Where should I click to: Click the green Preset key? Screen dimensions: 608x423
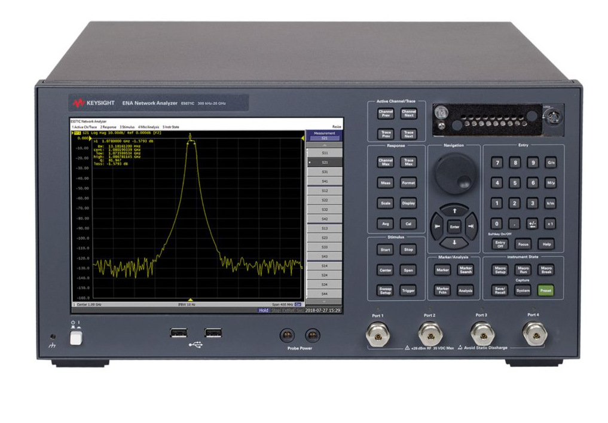coord(546,290)
